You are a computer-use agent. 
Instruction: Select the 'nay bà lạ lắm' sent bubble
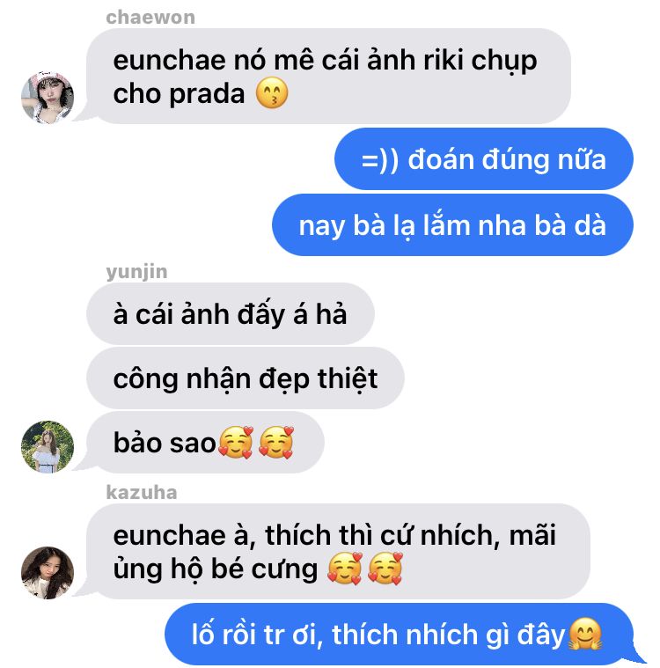tap(452, 224)
